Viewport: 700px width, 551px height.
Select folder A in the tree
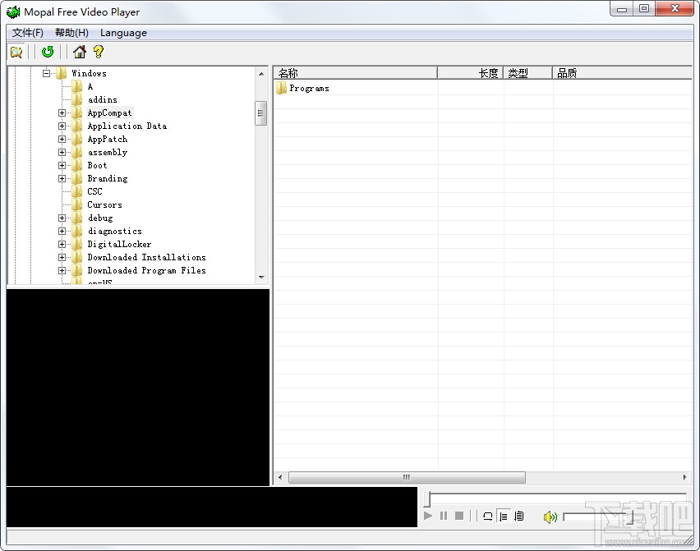[x=90, y=86]
